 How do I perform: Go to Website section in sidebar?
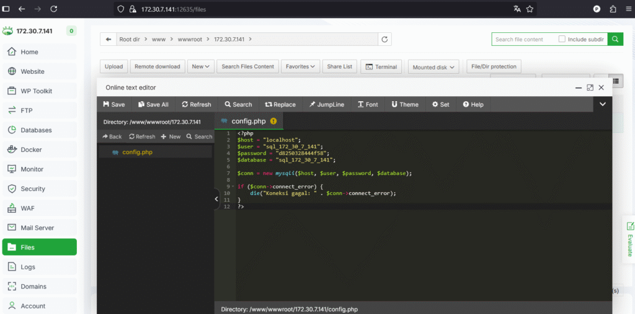39,71
